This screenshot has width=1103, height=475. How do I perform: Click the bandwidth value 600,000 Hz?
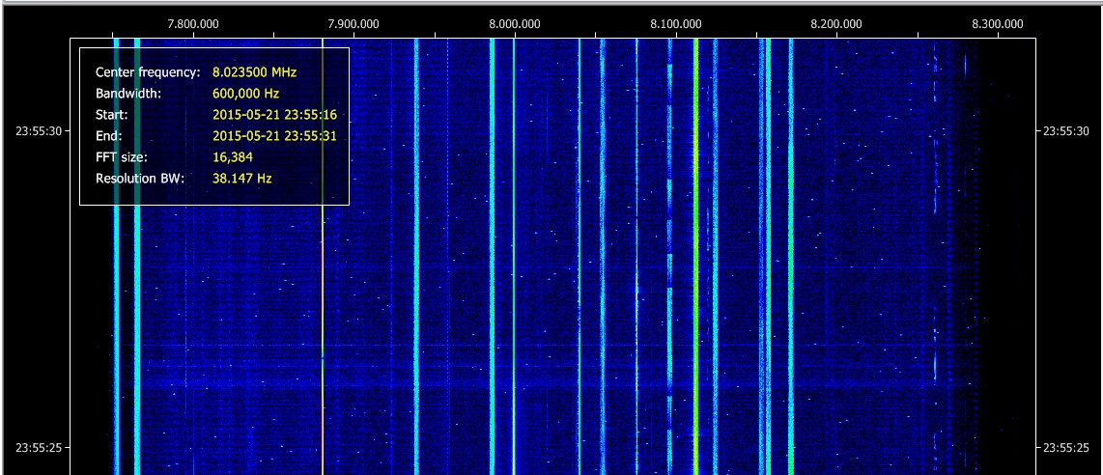[243, 93]
